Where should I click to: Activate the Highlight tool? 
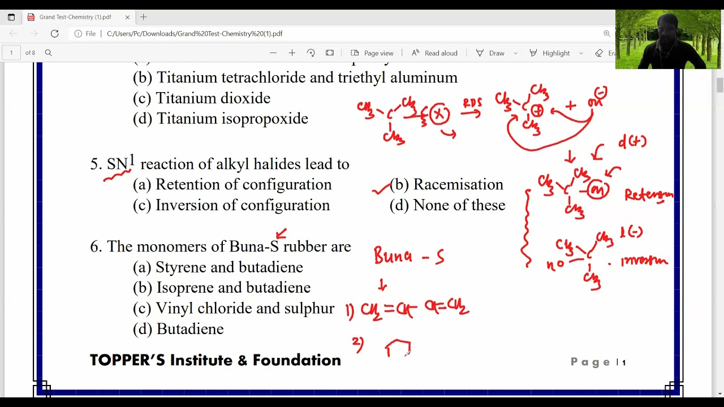tap(550, 53)
